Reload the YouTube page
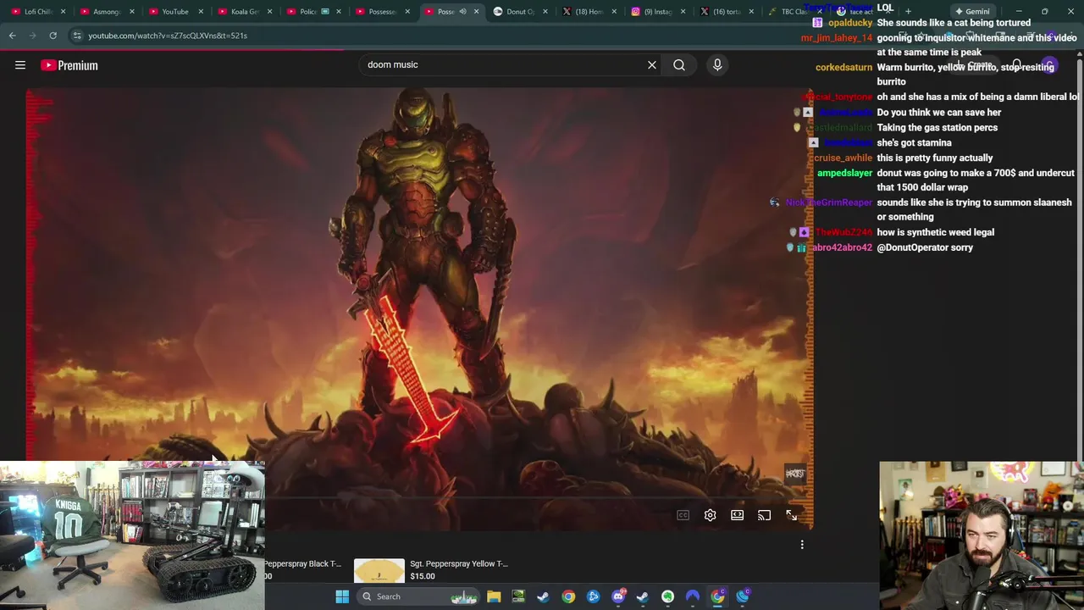The height and width of the screenshot is (610, 1084). (53, 36)
